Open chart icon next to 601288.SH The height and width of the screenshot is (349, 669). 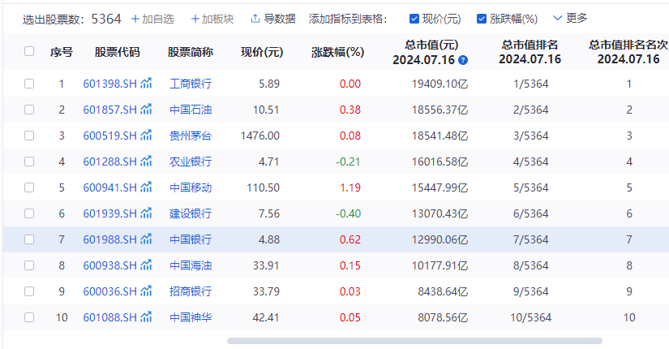tap(146, 162)
